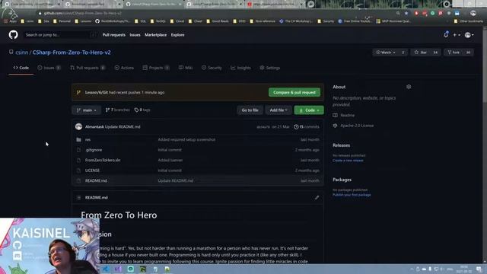Image resolution: width=487 pixels, height=274 pixels.
Task: Open notifications bell in GitHub header
Action: [x=446, y=34]
